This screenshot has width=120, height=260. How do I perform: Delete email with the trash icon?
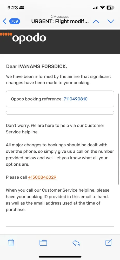point(11,243)
